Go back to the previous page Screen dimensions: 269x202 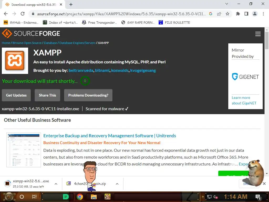point(6,14)
